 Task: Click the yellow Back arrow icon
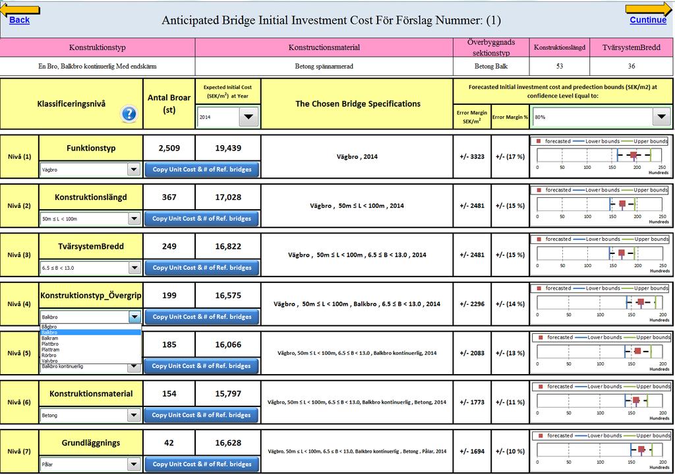[x=20, y=11]
